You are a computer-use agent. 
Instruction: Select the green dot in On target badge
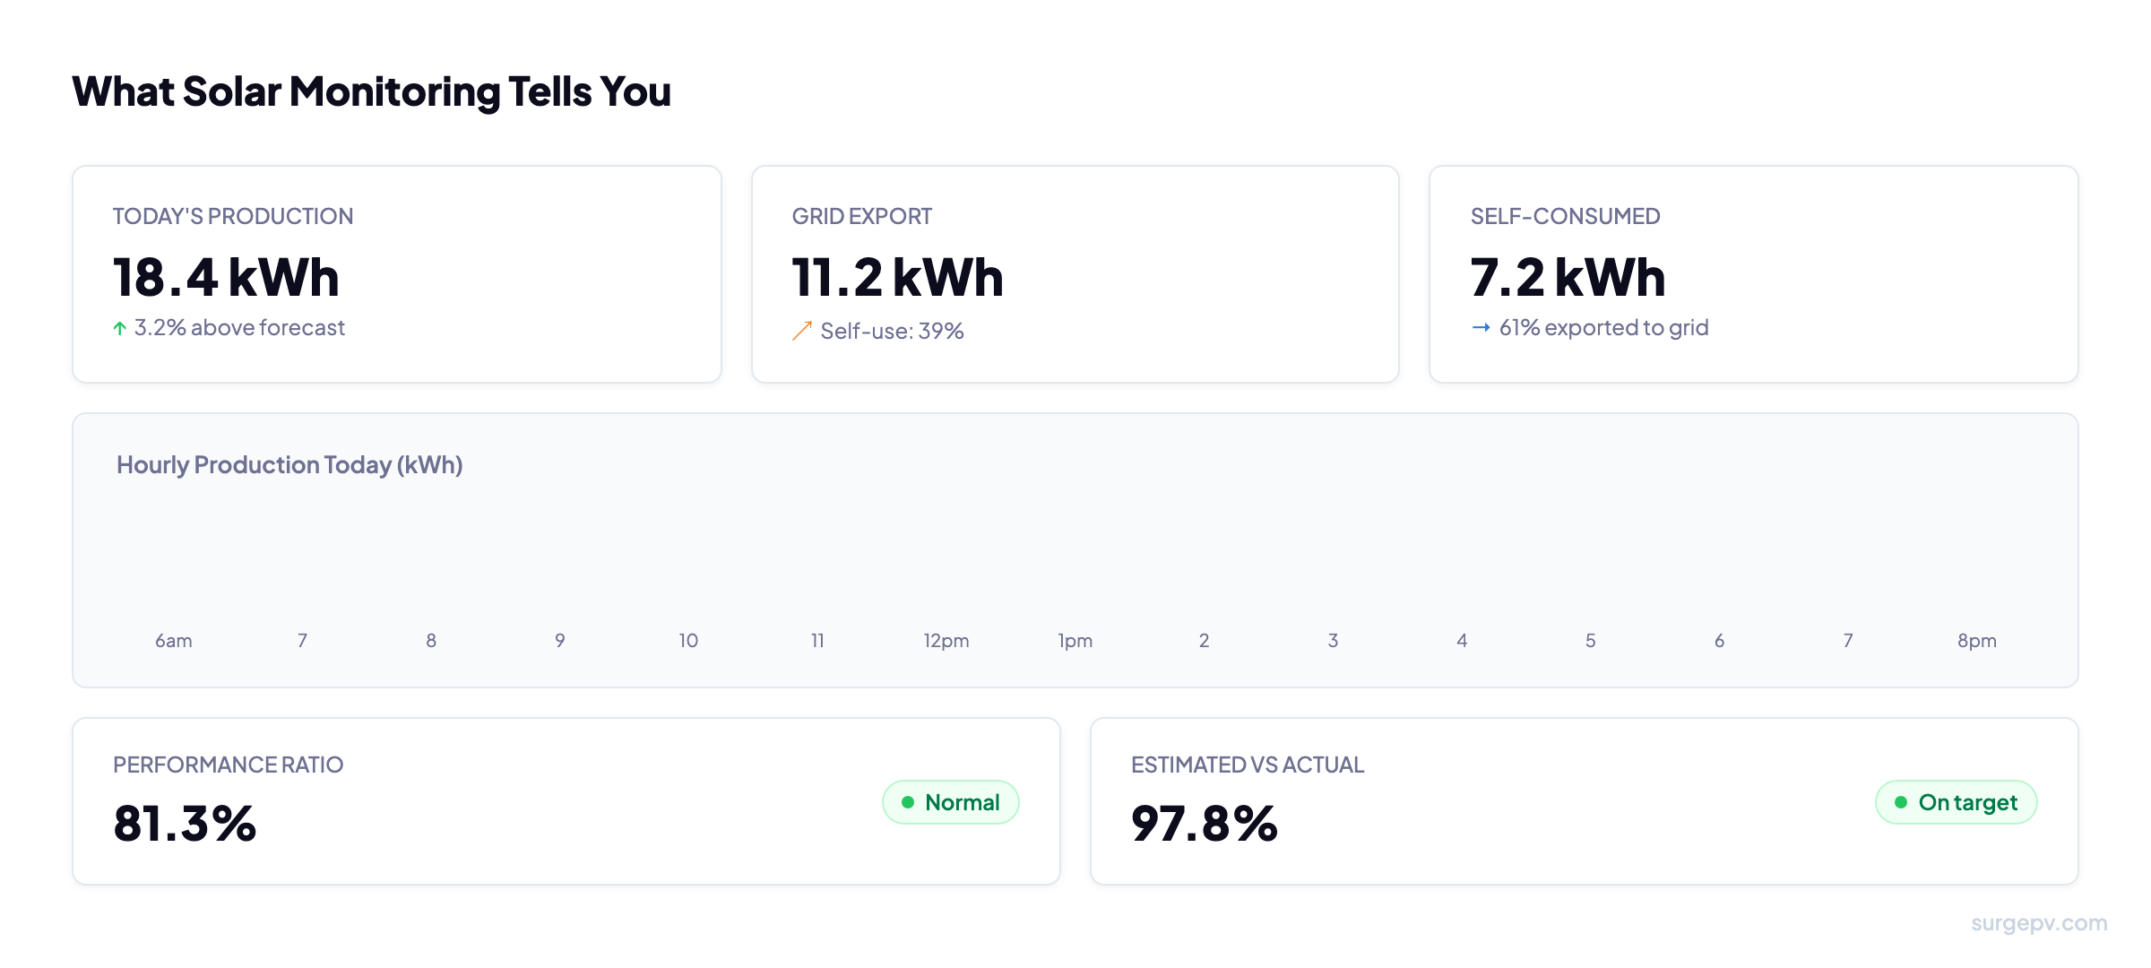point(1900,802)
